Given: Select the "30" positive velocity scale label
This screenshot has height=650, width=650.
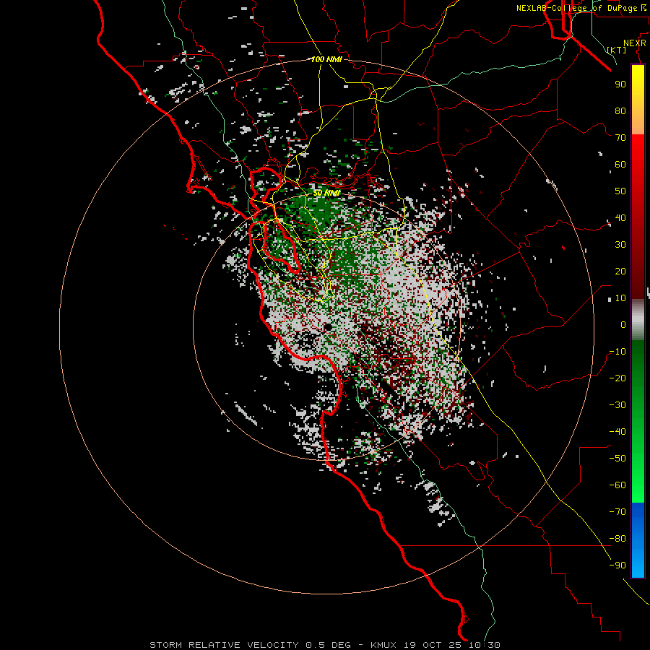Looking at the screenshot, I should pyautogui.click(x=620, y=245).
